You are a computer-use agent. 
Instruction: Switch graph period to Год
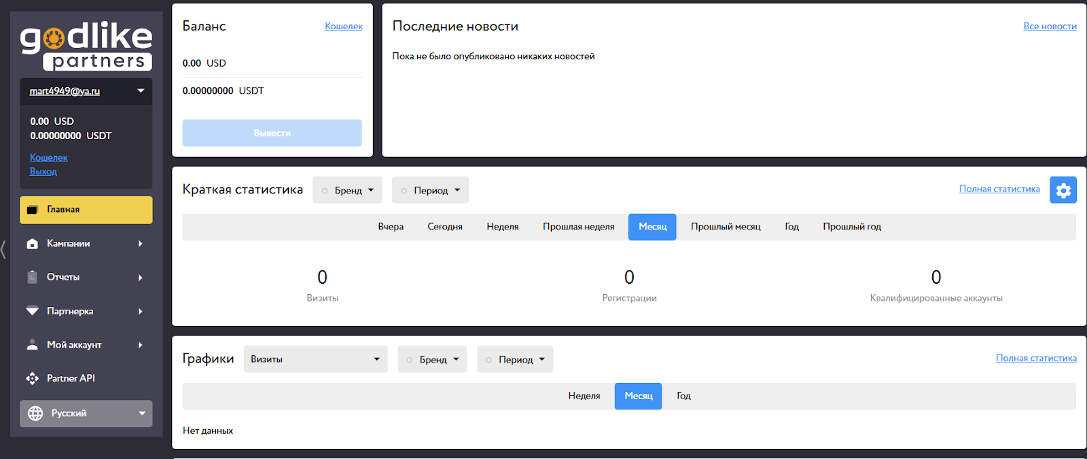tap(683, 396)
